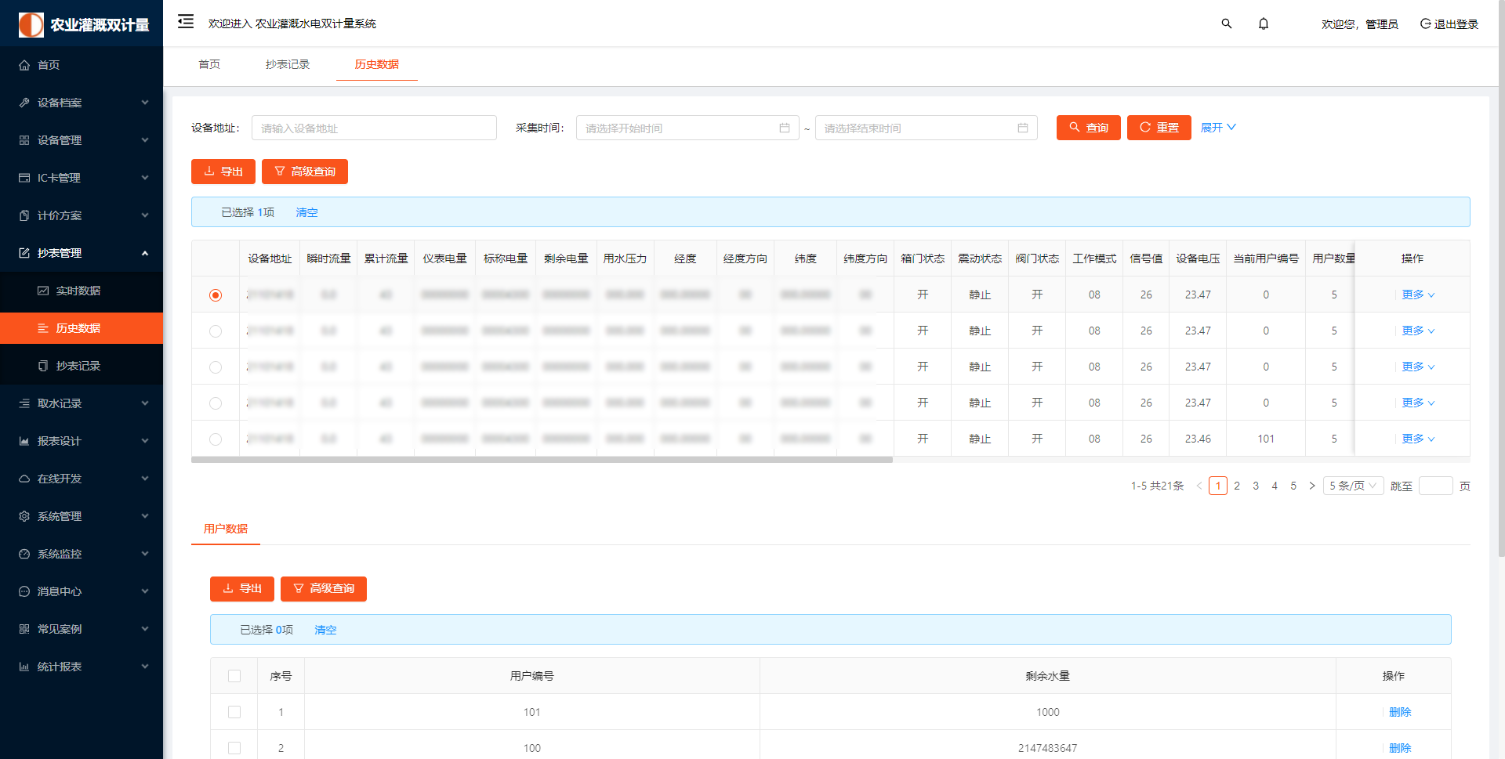
Task: Click the table's horizontal scrollbar
Action: 541,460
